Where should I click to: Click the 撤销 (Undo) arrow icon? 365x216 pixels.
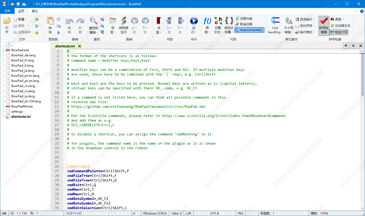[x=69, y=21]
